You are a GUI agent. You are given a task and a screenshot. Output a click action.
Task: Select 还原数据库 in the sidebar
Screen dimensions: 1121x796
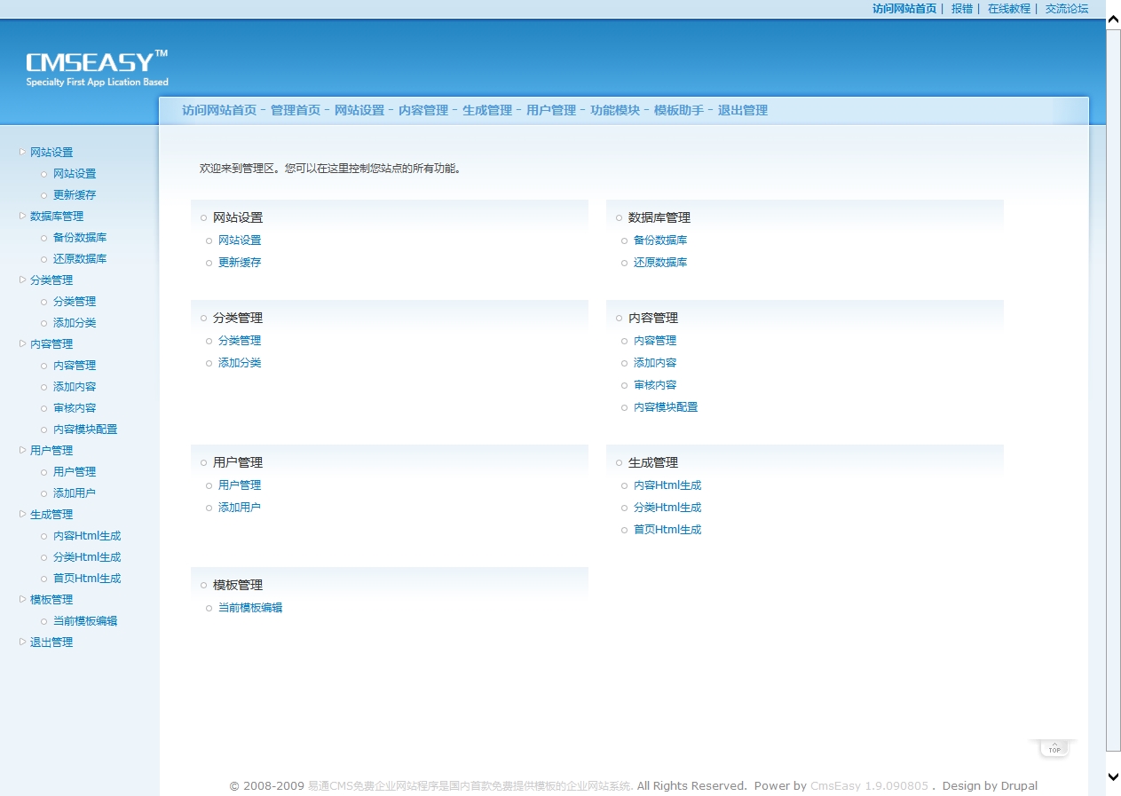click(80, 258)
